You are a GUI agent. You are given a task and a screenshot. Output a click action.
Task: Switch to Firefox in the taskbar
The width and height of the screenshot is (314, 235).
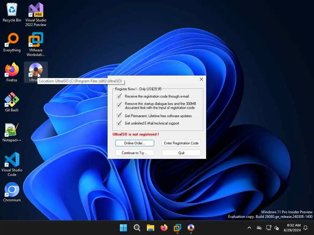pos(164,228)
